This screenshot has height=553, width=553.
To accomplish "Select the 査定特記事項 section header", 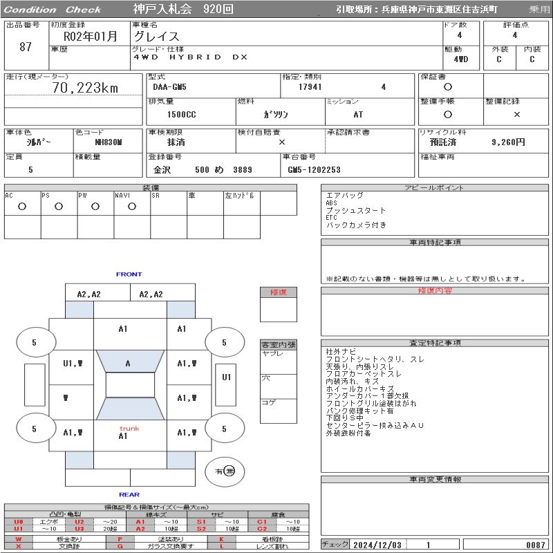I will pyautogui.click(x=435, y=343).
